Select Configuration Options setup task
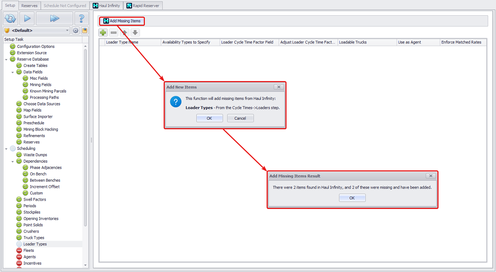Screen dimensions: 496x272 (x=36, y=47)
